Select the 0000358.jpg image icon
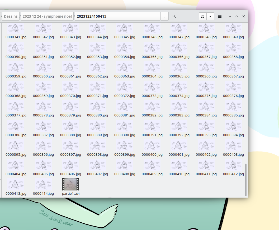This screenshot has height=230, width=279. [233, 48]
